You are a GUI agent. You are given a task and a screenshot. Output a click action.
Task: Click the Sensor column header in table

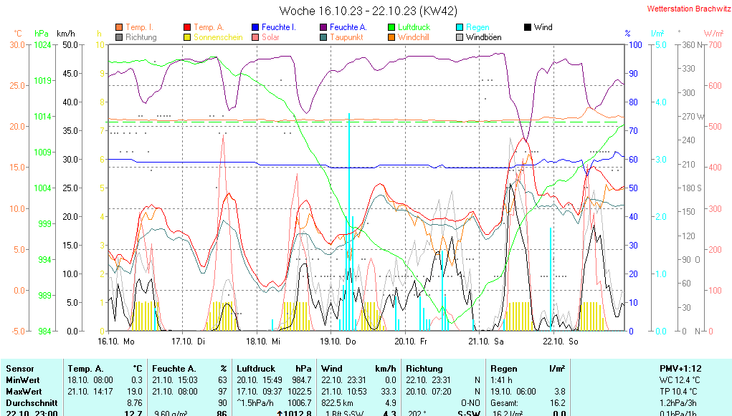coord(19,368)
